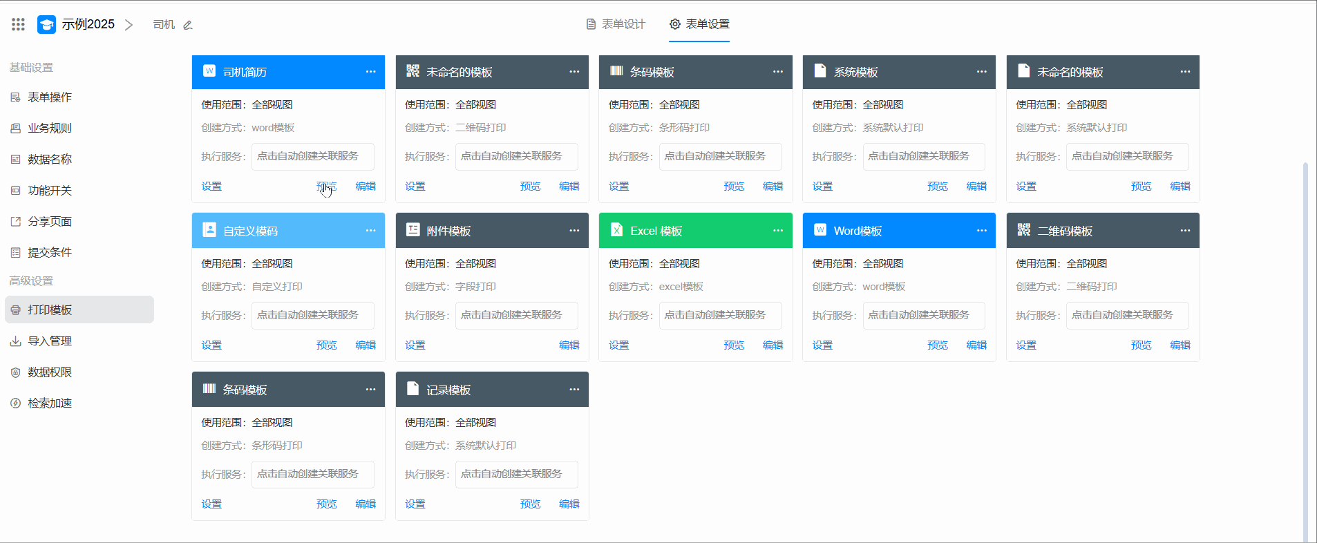Click the 执行服务 field on 司机简历 card
The width and height of the screenshot is (1317, 543).
[x=312, y=157]
